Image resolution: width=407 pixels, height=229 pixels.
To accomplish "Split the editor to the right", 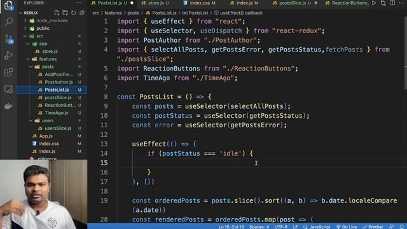I will [x=392, y=3].
